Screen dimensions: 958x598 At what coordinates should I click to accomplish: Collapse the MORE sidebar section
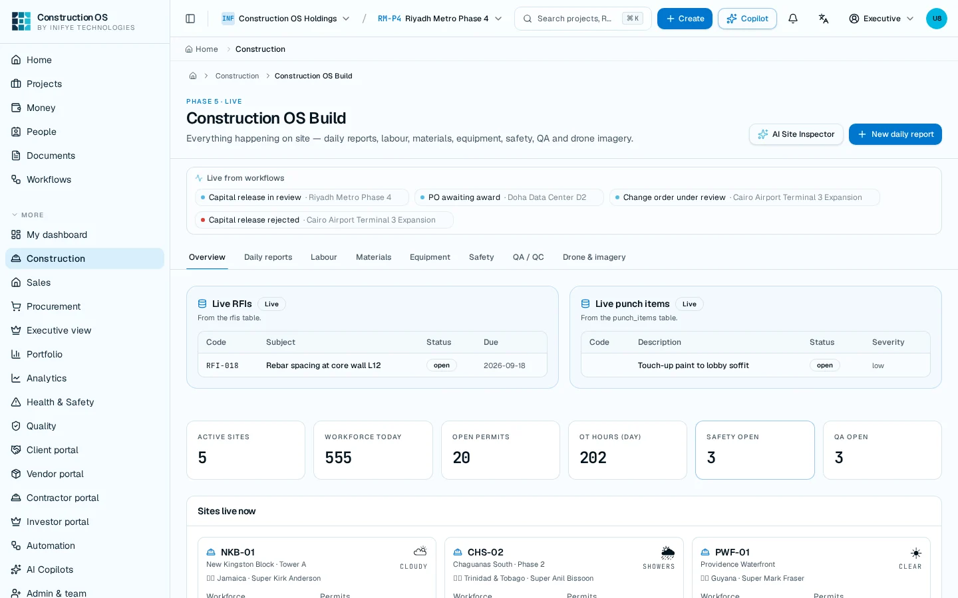pyautogui.click(x=28, y=215)
